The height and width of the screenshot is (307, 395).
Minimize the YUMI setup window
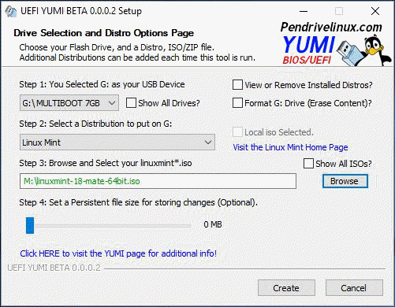304,11
